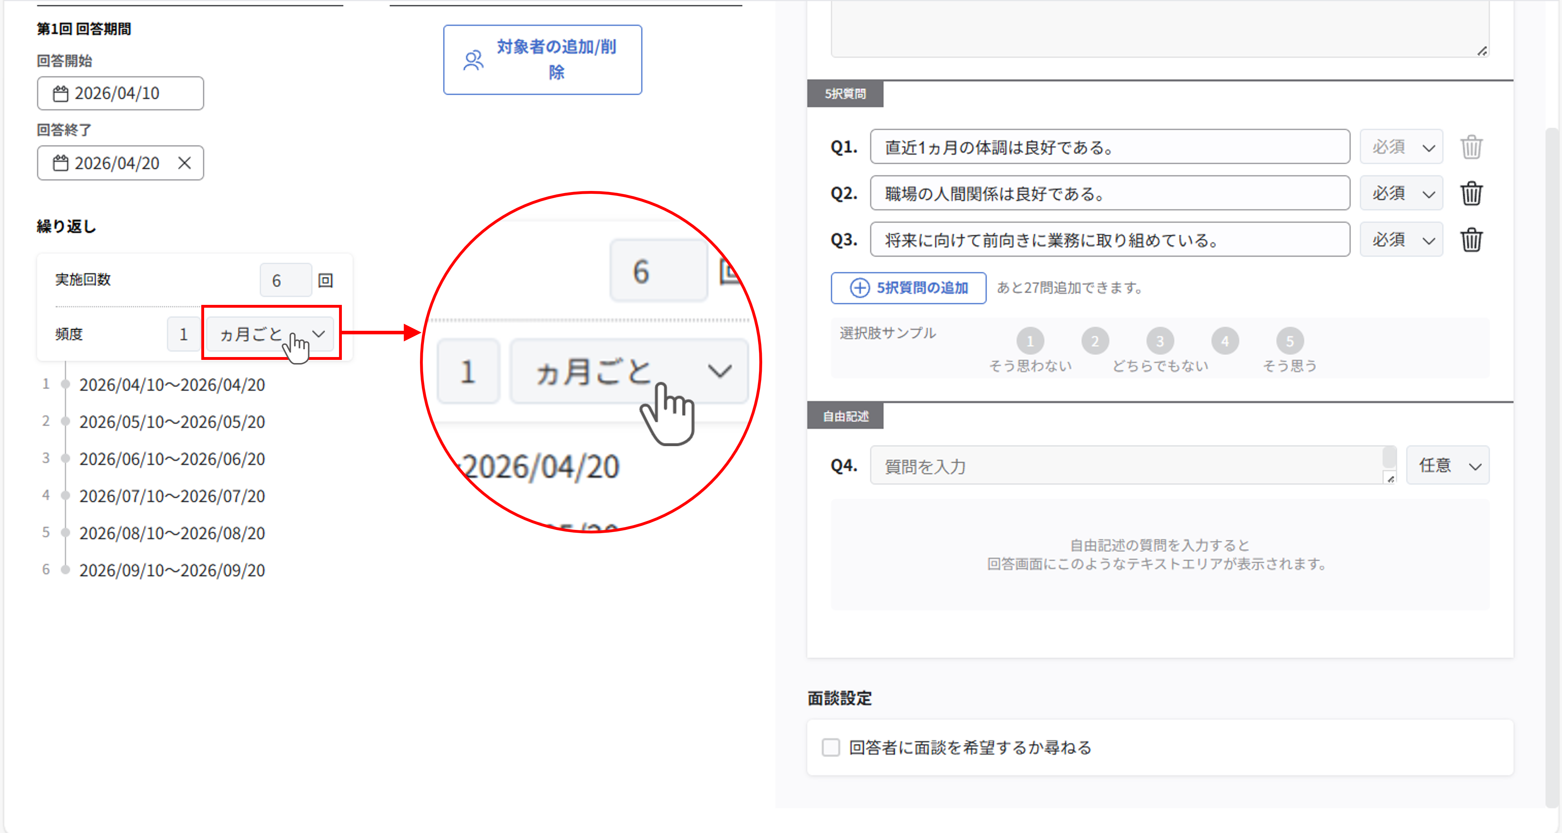This screenshot has height=833, width=1562.
Task: Select the 自由記述 section header
Action: [x=845, y=415]
